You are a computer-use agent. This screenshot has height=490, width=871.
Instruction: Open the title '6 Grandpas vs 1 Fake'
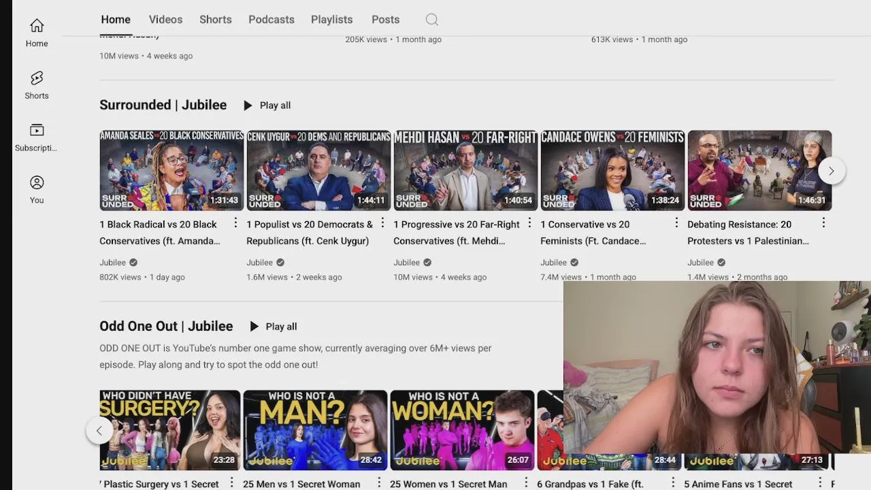(x=590, y=484)
